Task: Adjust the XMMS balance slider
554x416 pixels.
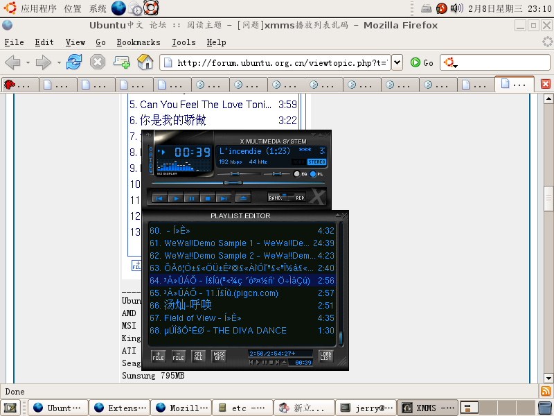Action: point(277,174)
